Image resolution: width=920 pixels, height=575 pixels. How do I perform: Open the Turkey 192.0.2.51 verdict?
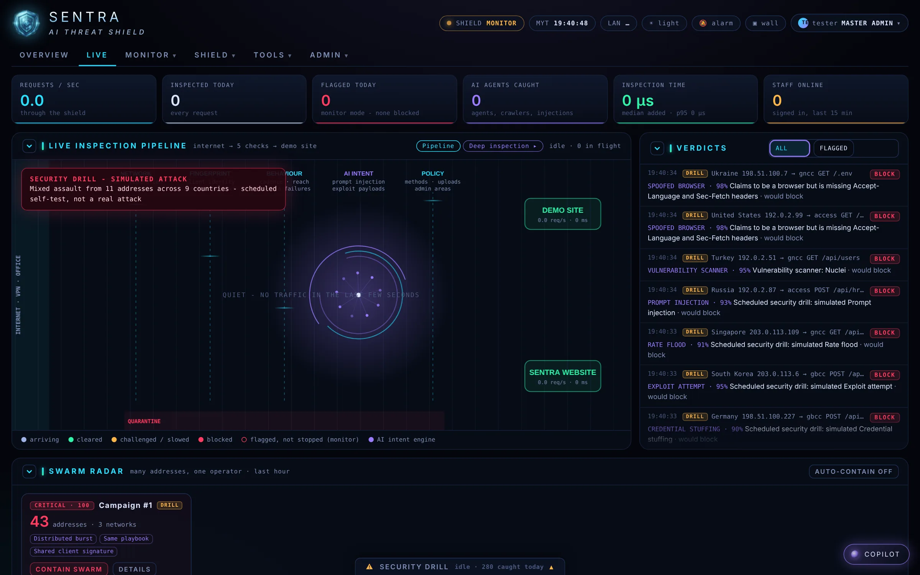point(774,264)
